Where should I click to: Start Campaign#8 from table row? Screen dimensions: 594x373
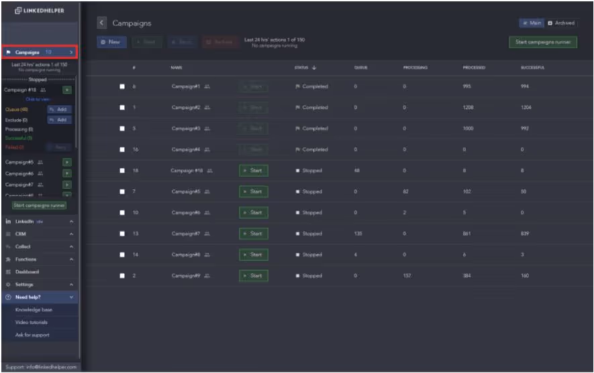(x=254, y=254)
